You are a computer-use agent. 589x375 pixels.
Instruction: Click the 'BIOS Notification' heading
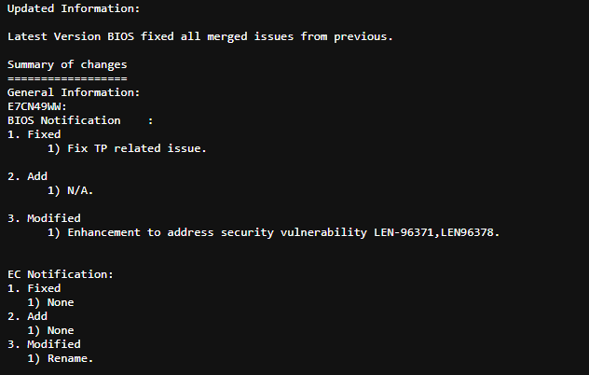coord(64,120)
